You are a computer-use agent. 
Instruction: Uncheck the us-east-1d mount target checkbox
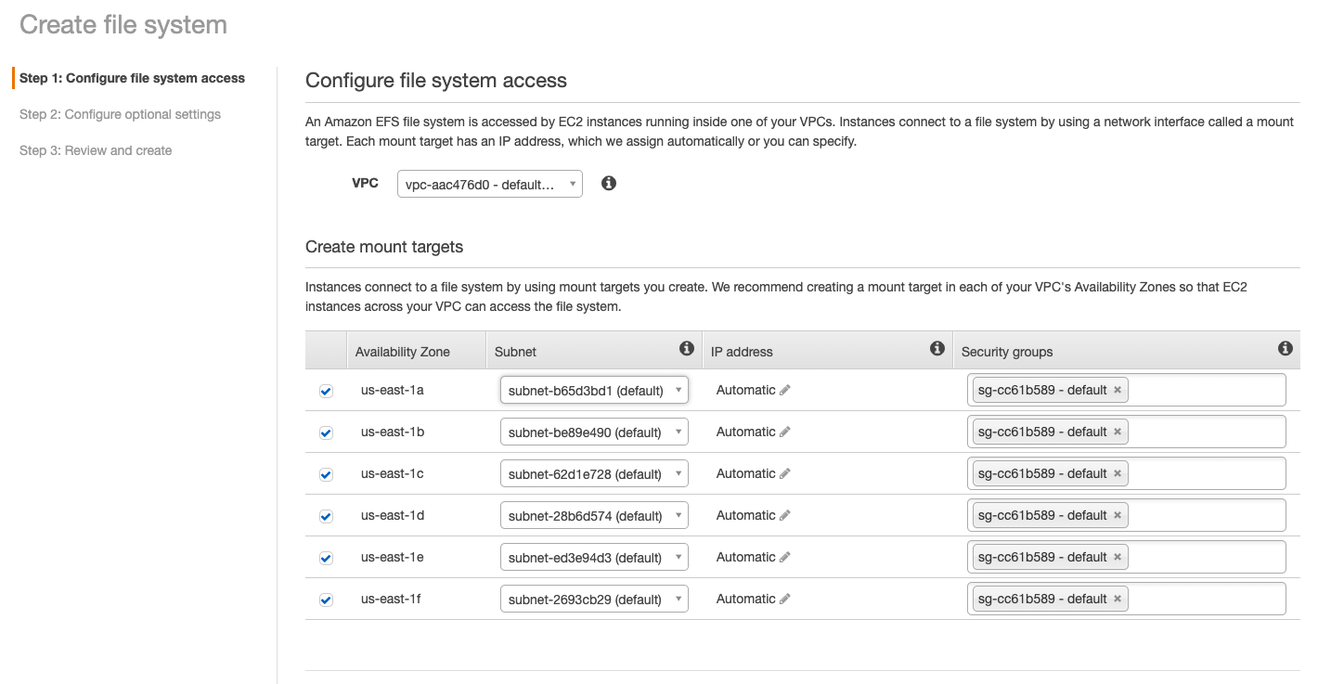tap(326, 516)
